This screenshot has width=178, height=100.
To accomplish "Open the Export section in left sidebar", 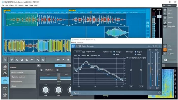I will [x=5, y=95].
